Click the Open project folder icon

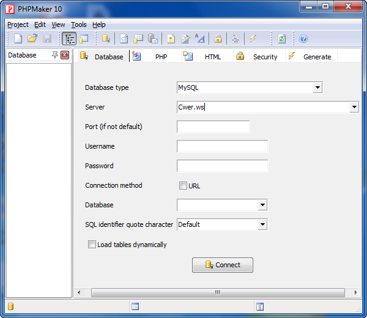[x=32, y=39]
